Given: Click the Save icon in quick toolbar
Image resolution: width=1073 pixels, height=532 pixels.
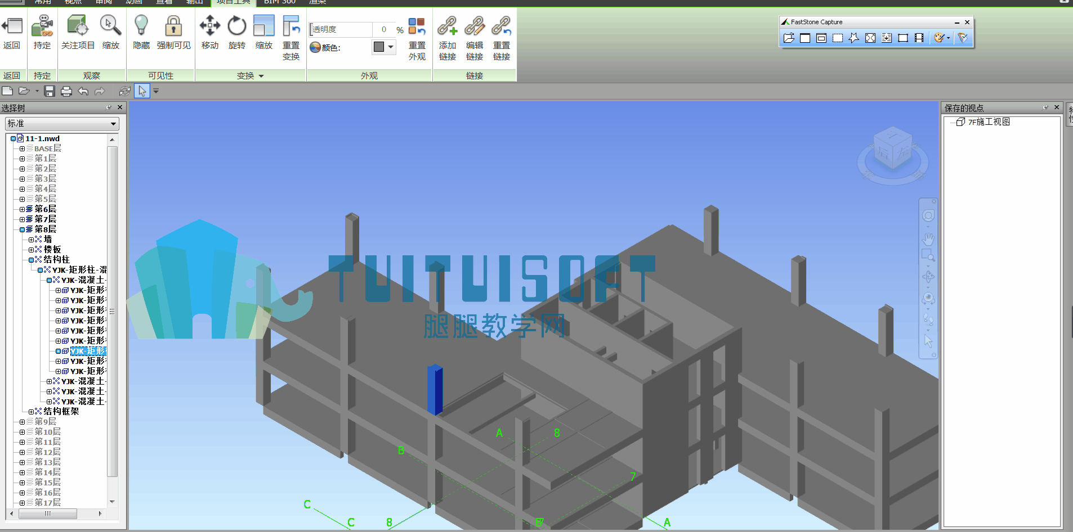Looking at the screenshot, I should 50,91.
